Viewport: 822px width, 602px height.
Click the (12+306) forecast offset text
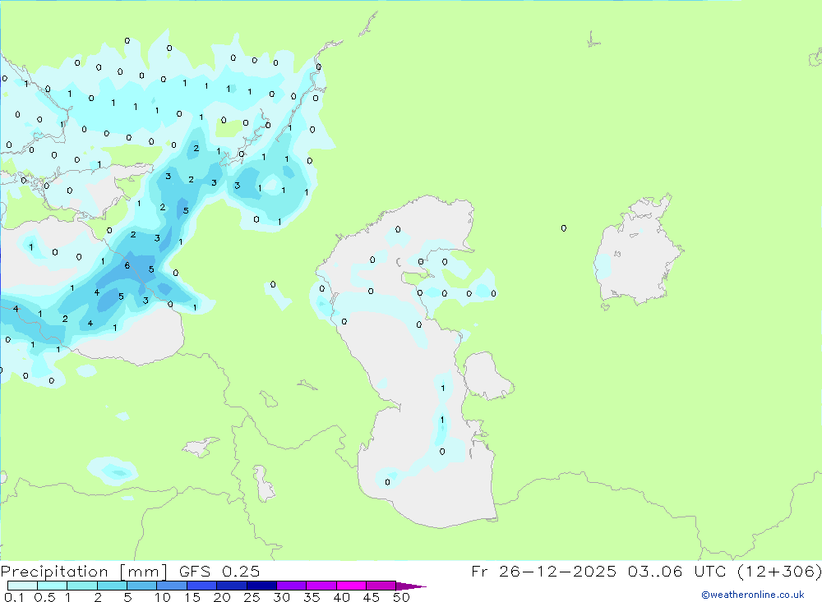pyautogui.click(x=779, y=571)
